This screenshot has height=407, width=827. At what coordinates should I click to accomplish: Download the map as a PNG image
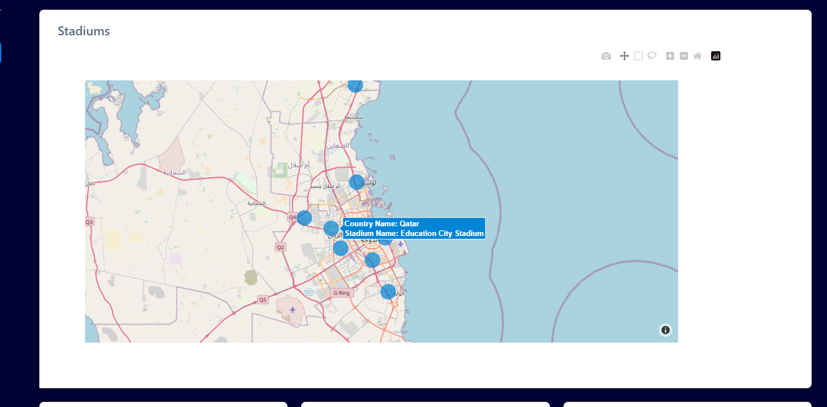coord(606,55)
